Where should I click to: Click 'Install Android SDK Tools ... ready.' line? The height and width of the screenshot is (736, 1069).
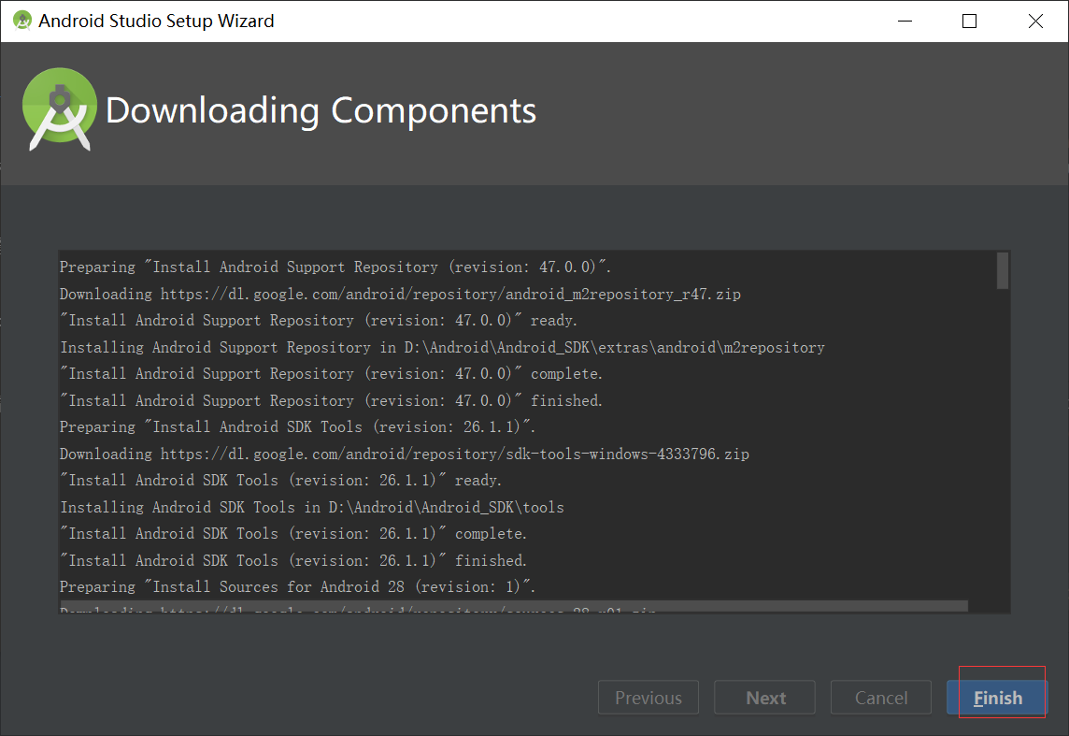[x=281, y=480]
